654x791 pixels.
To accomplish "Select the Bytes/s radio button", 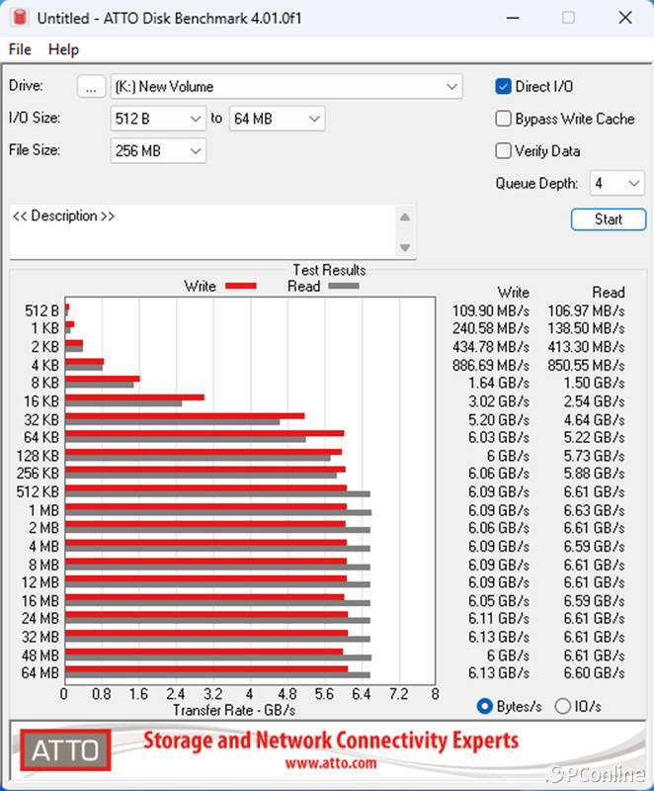I will tap(485, 706).
